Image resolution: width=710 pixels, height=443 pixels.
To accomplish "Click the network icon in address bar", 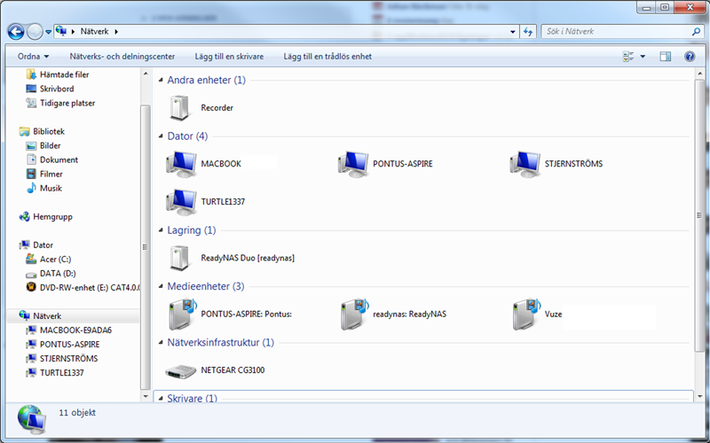I will pos(61,31).
